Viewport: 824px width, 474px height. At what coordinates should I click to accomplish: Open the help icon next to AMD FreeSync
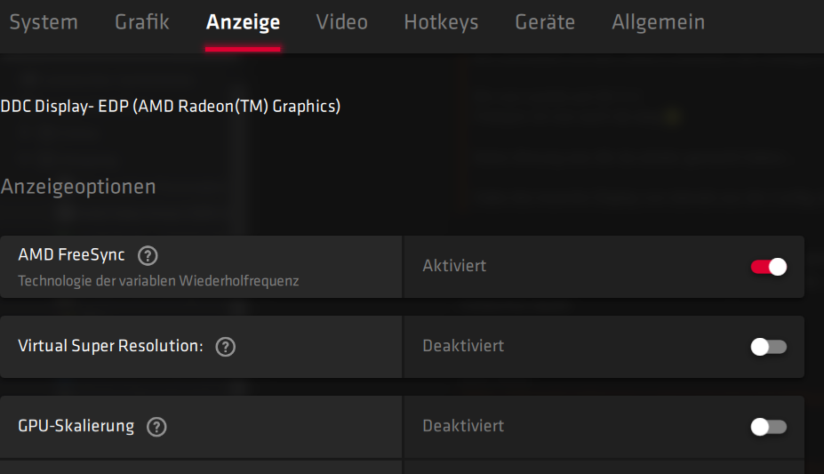pyautogui.click(x=148, y=256)
